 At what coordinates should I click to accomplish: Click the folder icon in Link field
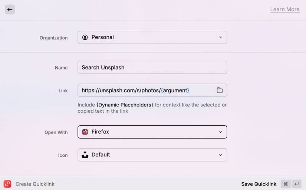coord(220,90)
